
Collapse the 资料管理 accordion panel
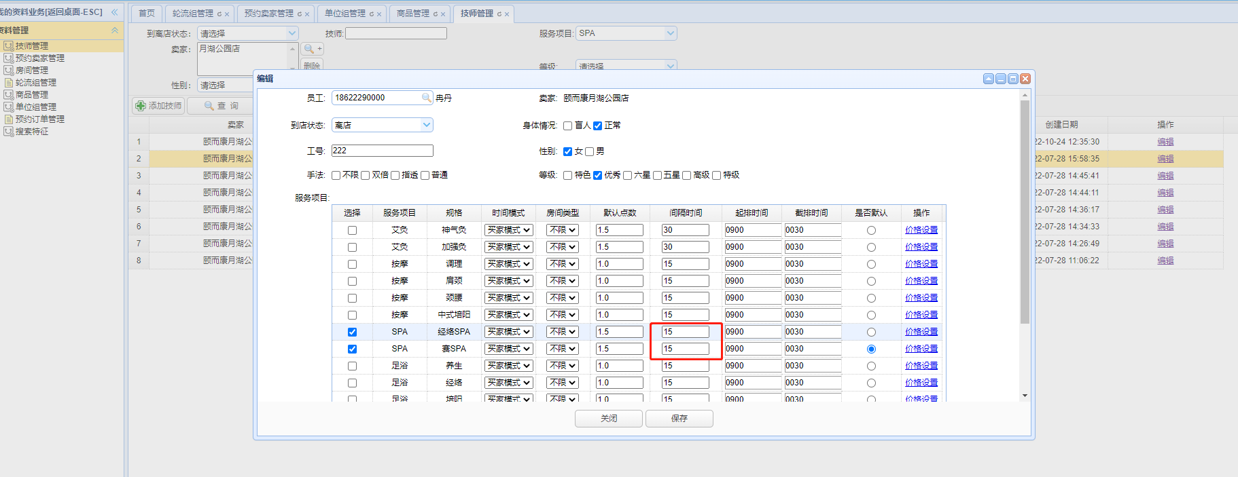pyautogui.click(x=115, y=30)
